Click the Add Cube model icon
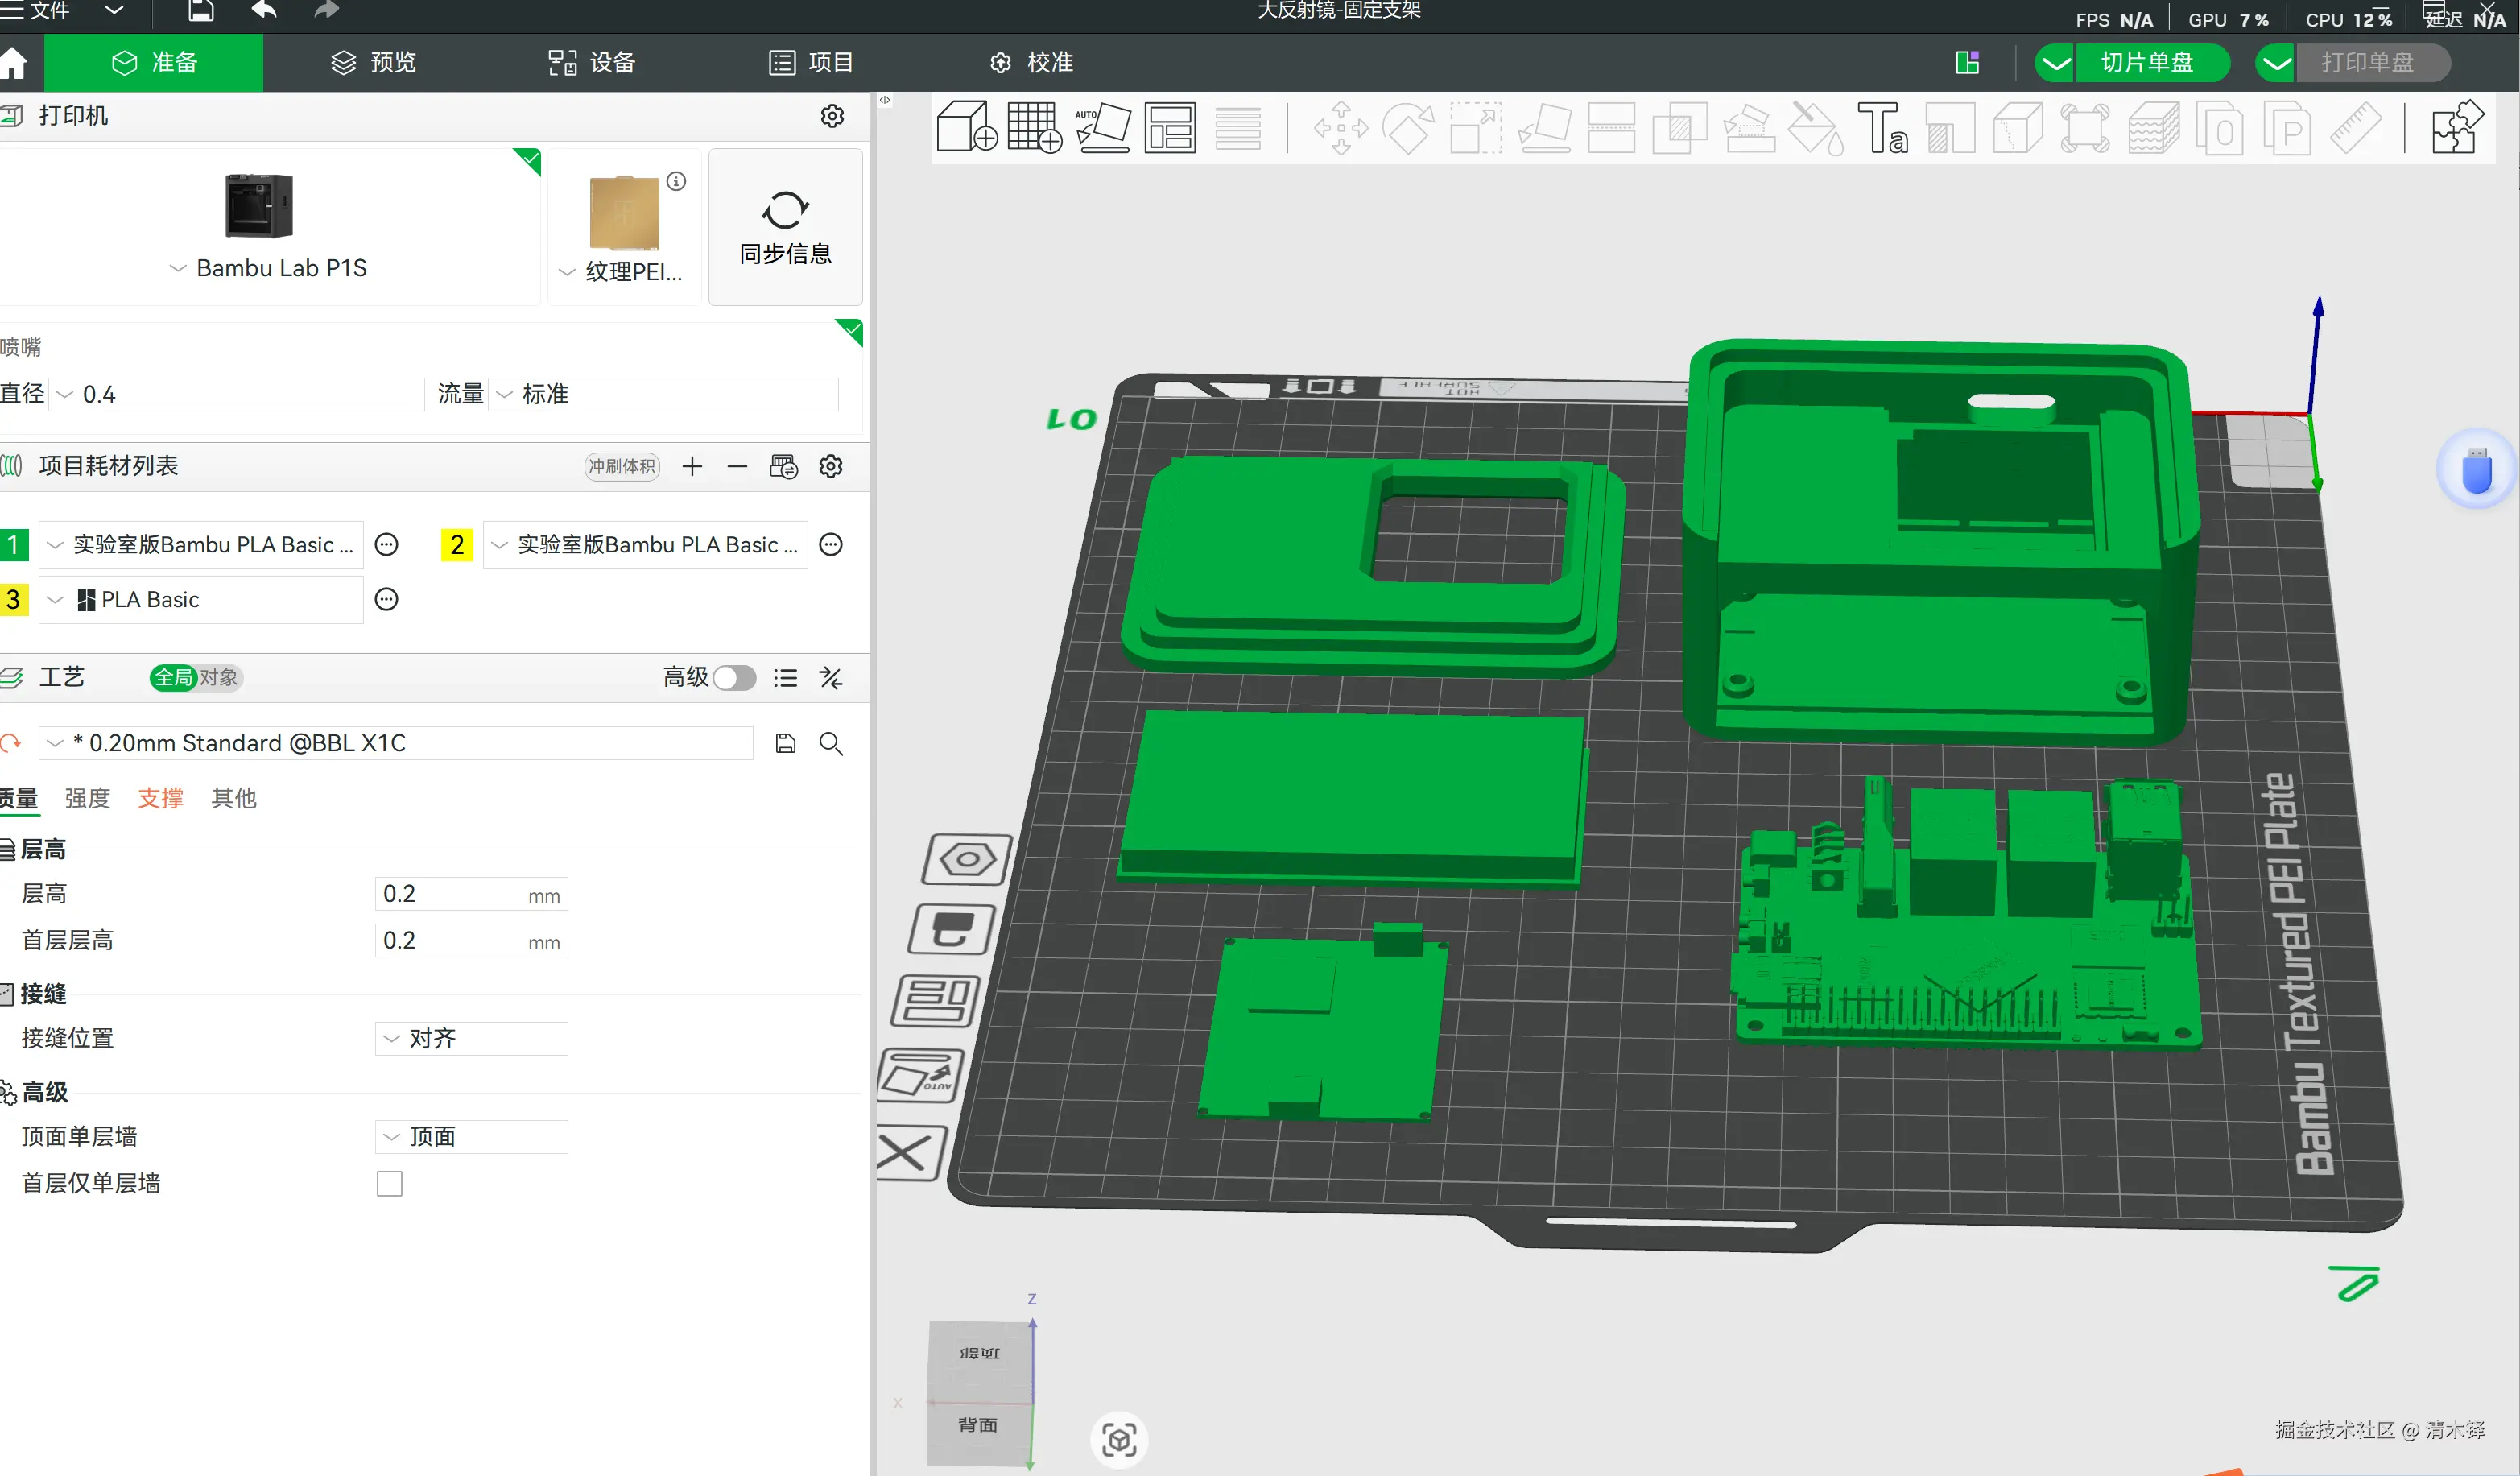This screenshot has height=1476, width=2520. click(x=966, y=127)
